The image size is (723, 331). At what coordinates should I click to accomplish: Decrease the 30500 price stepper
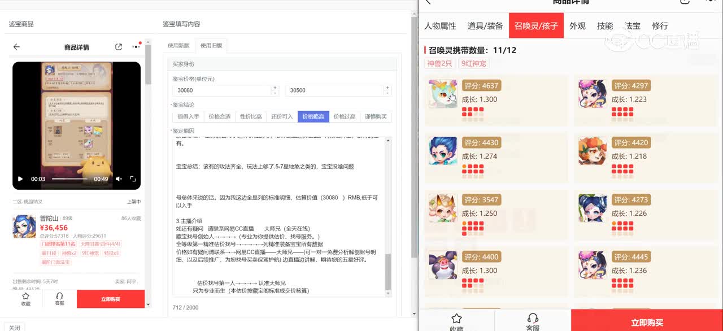pos(388,93)
